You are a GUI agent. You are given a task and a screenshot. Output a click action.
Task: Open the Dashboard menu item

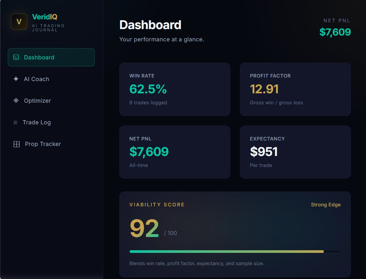pyautogui.click(x=51, y=57)
